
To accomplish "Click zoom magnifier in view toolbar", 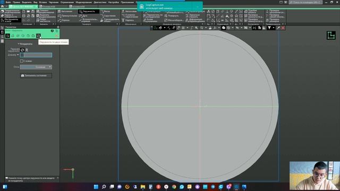I will (x=201, y=28).
